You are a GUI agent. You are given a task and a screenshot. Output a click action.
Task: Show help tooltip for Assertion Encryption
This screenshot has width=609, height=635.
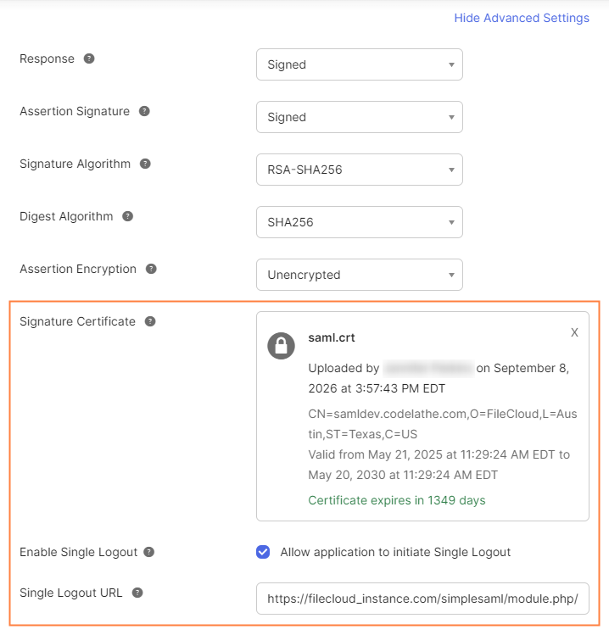pos(151,269)
